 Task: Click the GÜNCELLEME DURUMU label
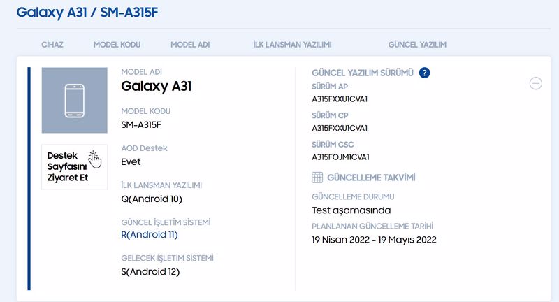(353, 197)
